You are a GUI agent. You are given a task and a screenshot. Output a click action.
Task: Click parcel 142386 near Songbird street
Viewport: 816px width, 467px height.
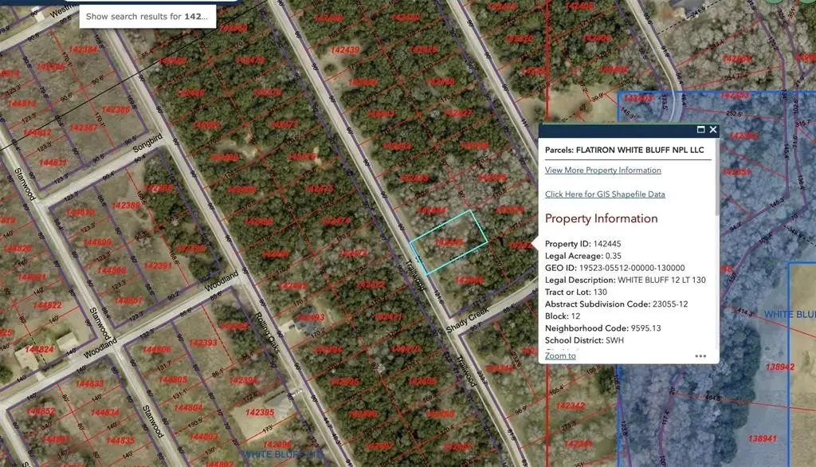(x=116, y=109)
